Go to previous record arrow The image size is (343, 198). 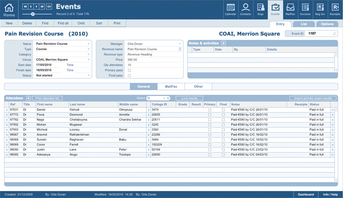pos(31,7)
